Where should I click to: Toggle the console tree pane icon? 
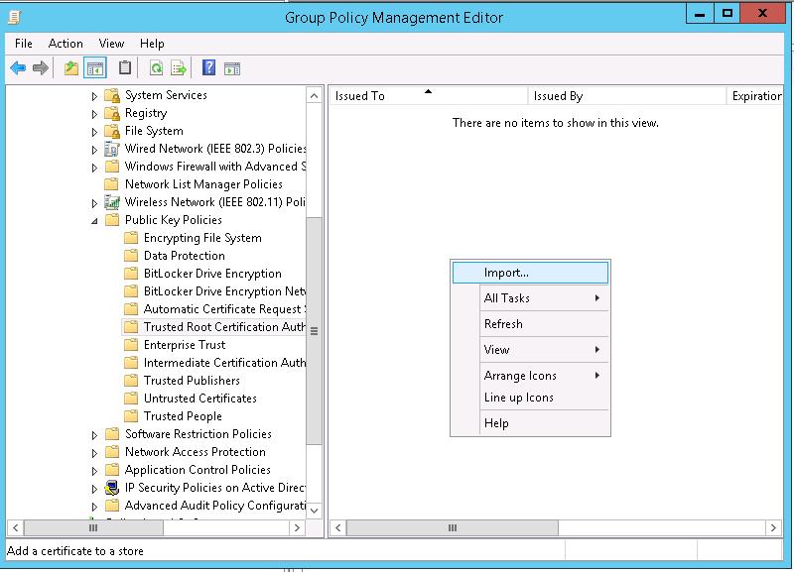pos(93,67)
